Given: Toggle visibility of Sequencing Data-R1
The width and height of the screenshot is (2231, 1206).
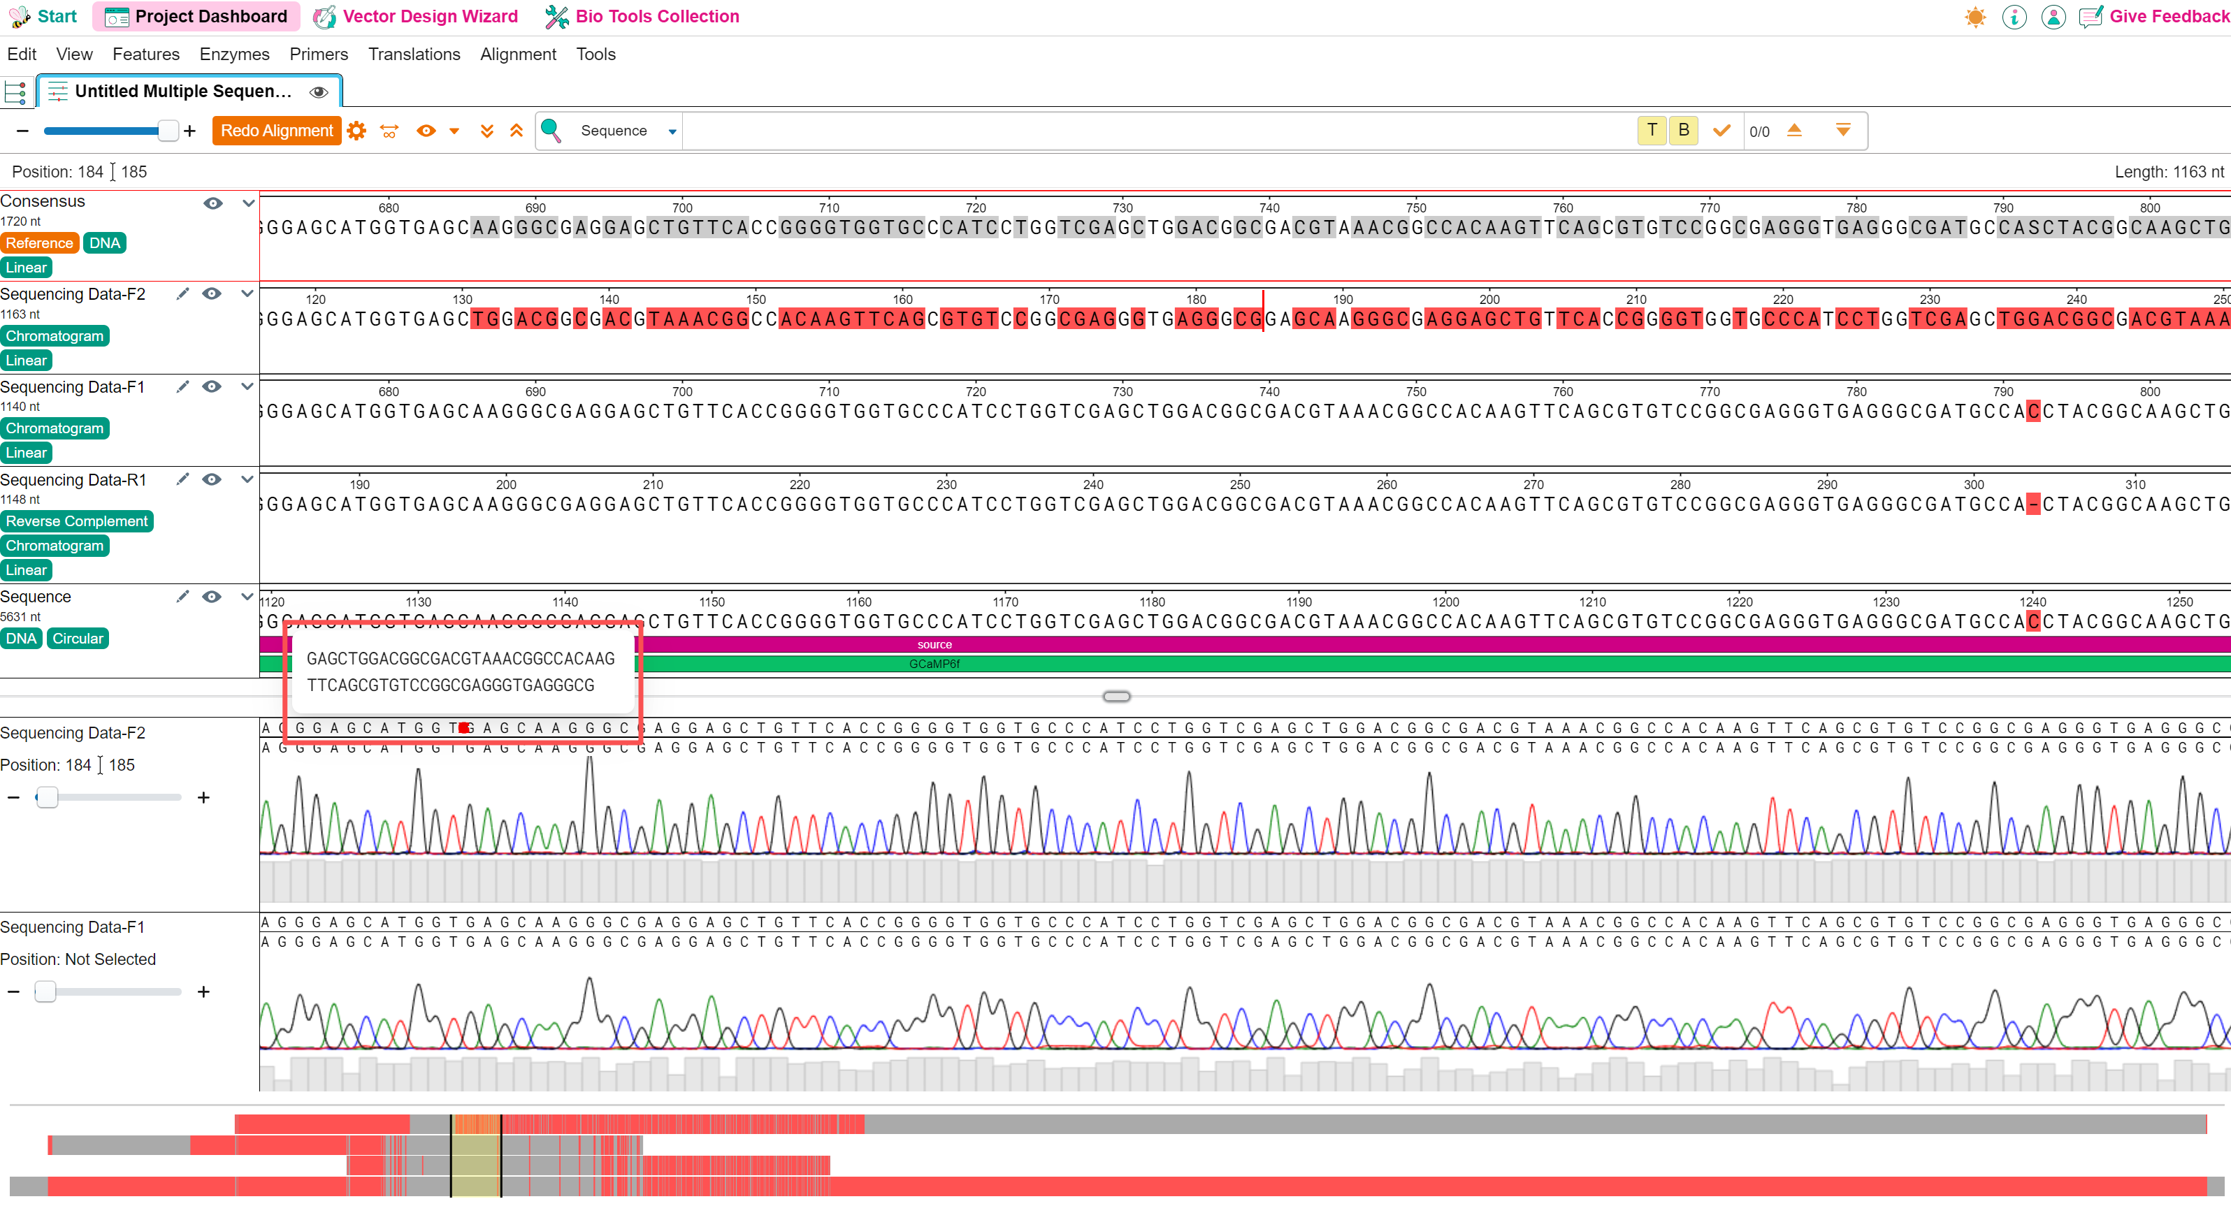Looking at the screenshot, I should click(x=211, y=479).
